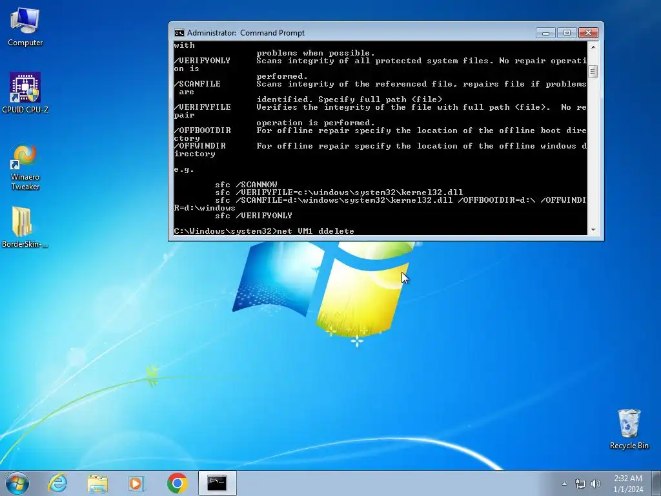
Task: Click the "/OFFBOOTDIR" option text
Action: [202, 130]
